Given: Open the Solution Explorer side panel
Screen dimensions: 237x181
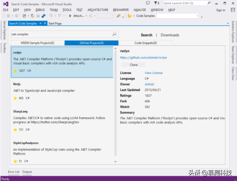Looking at the screenshot, I should pyautogui.click(x=233, y=32).
